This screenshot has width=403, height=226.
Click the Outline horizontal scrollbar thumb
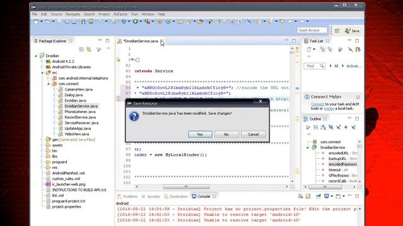pos(325,187)
